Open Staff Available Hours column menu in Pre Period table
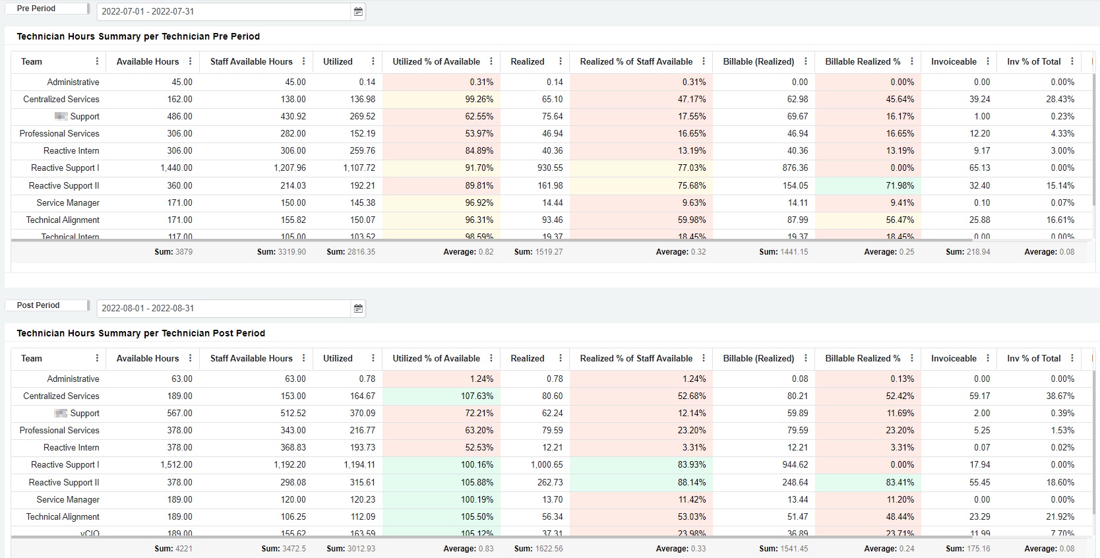 click(304, 61)
